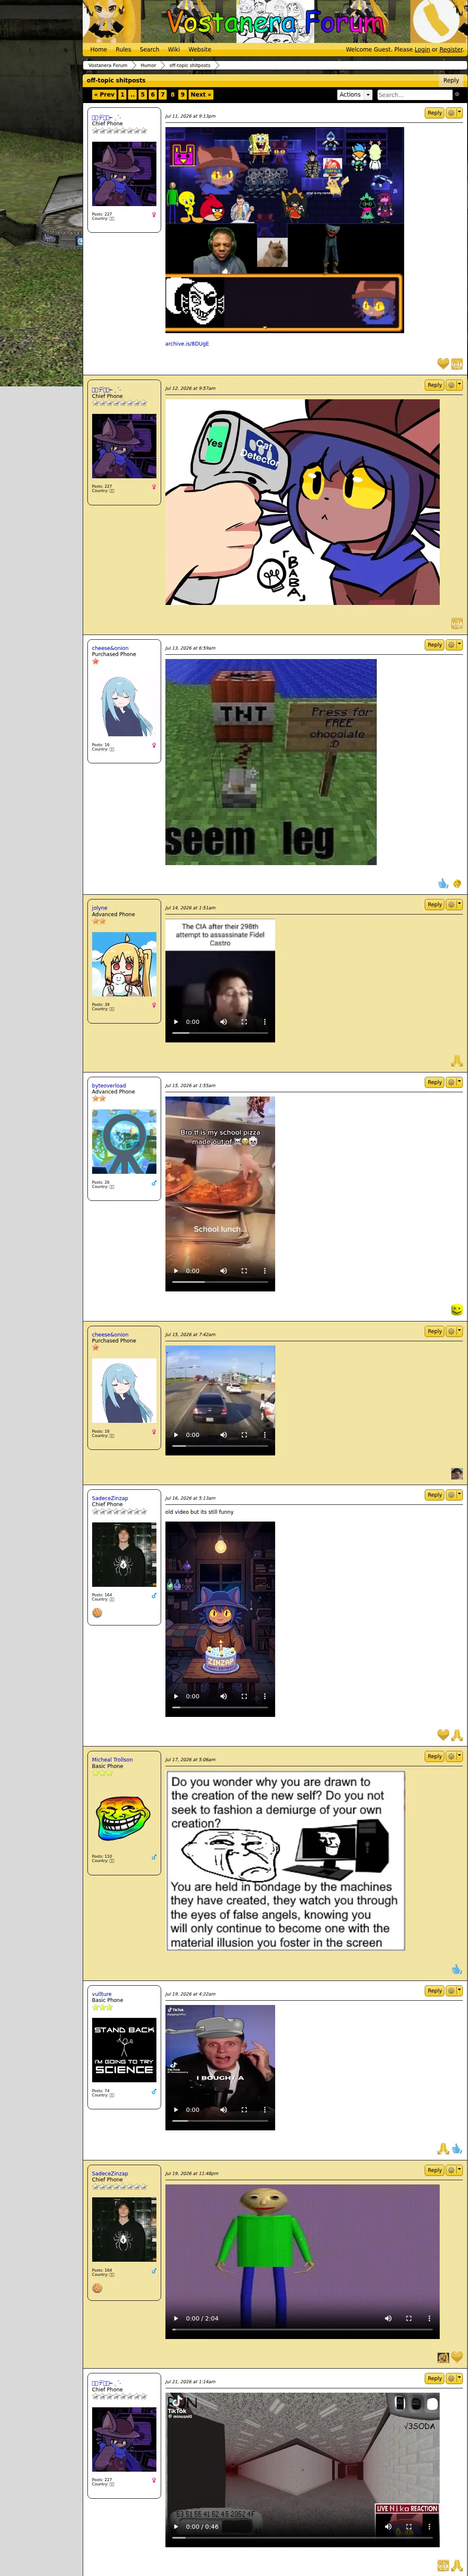Play the Baldi 2:04 video
468x2576 pixels.
coord(176,2317)
